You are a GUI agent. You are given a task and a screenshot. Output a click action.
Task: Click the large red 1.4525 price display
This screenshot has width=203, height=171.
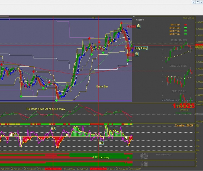184,106
